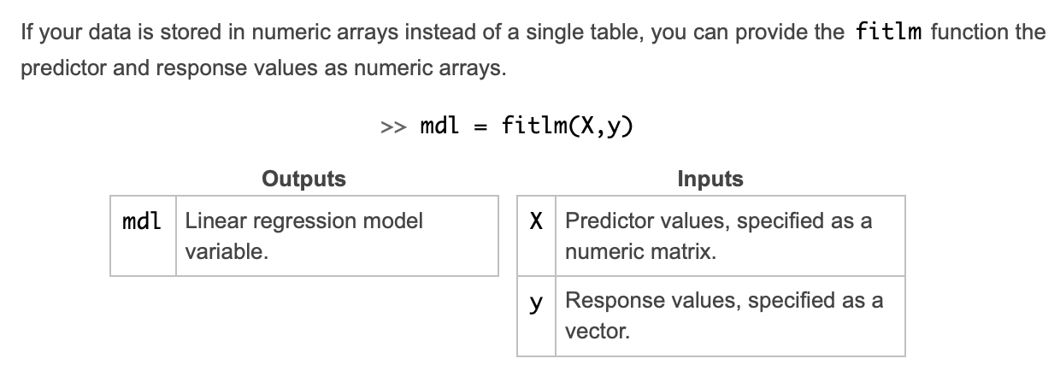The width and height of the screenshot is (1060, 388).
Task: Select the Outputs table heading
Action: point(304,179)
